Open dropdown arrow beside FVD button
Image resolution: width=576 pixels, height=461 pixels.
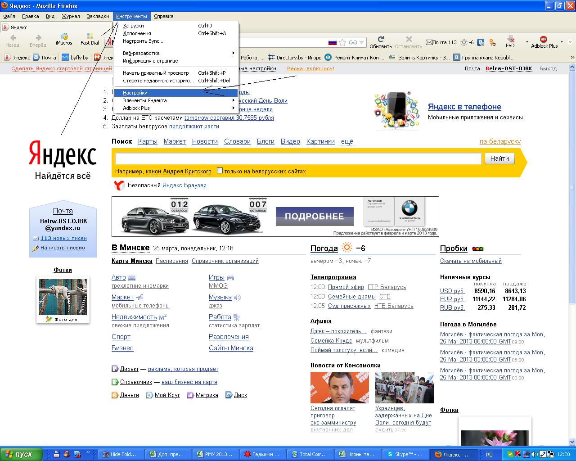[x=527, y=42]
